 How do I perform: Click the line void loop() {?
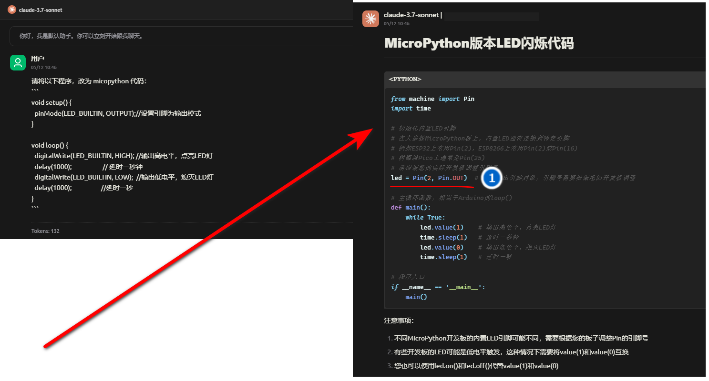tap(50, 145)
